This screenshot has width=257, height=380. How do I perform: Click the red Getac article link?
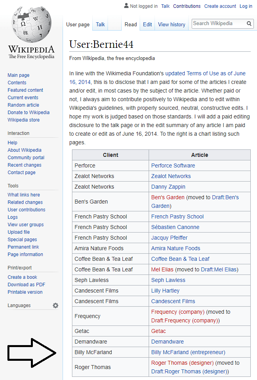click(x=158, y=331)
